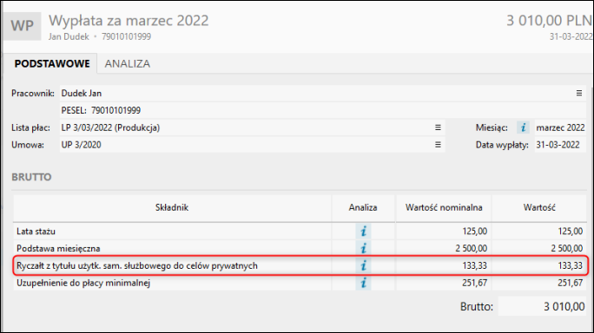Screen dimensions: 594x333
Task: Click the title Wypłata za marzec 2022
Action: (x=129, y=21)
